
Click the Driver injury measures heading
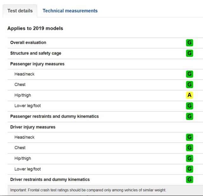click(33, 127)
